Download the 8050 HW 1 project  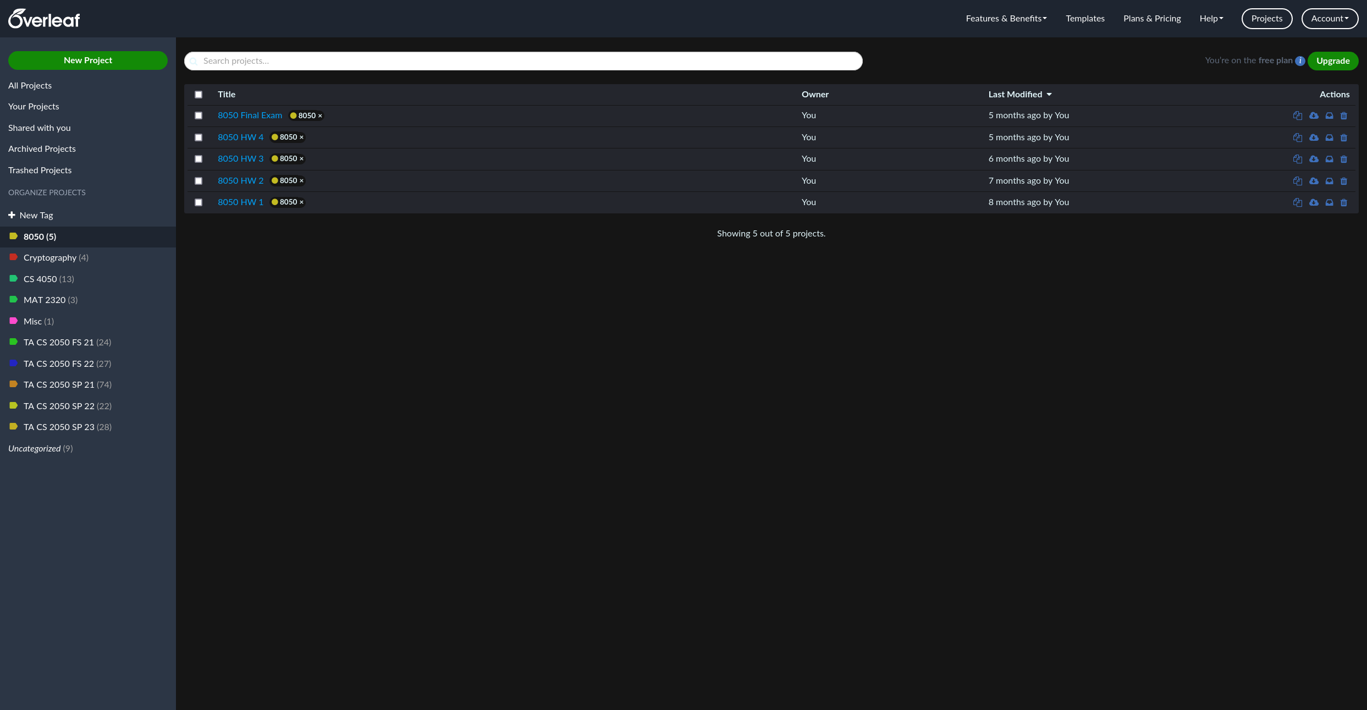(1314, 202)
